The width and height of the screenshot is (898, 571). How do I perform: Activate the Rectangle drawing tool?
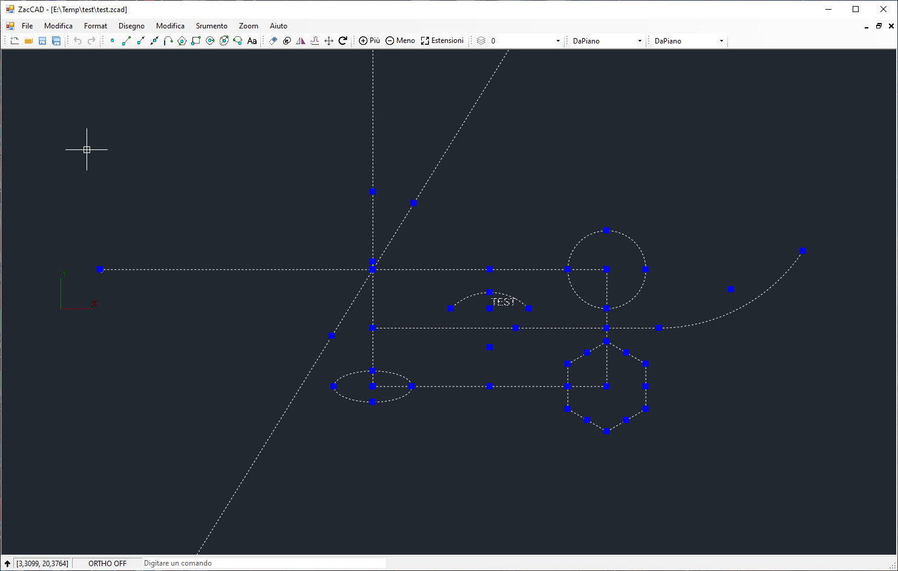[196, 41]
